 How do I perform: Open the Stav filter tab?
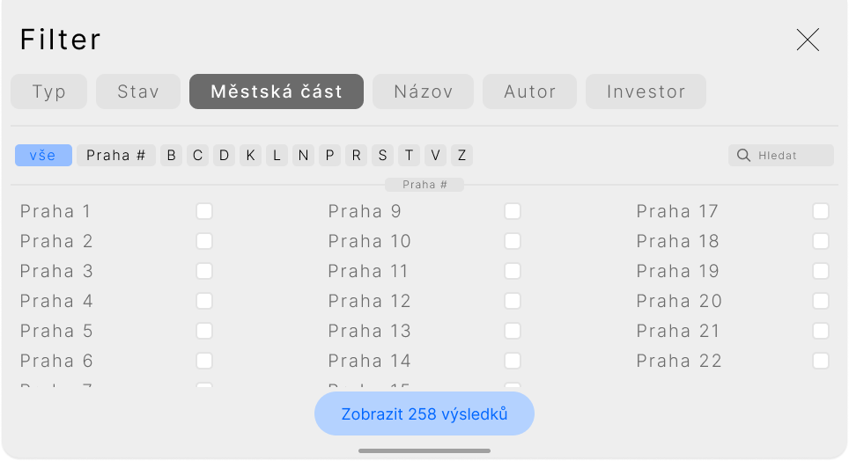pyautogui.click(x=138, y=91)
